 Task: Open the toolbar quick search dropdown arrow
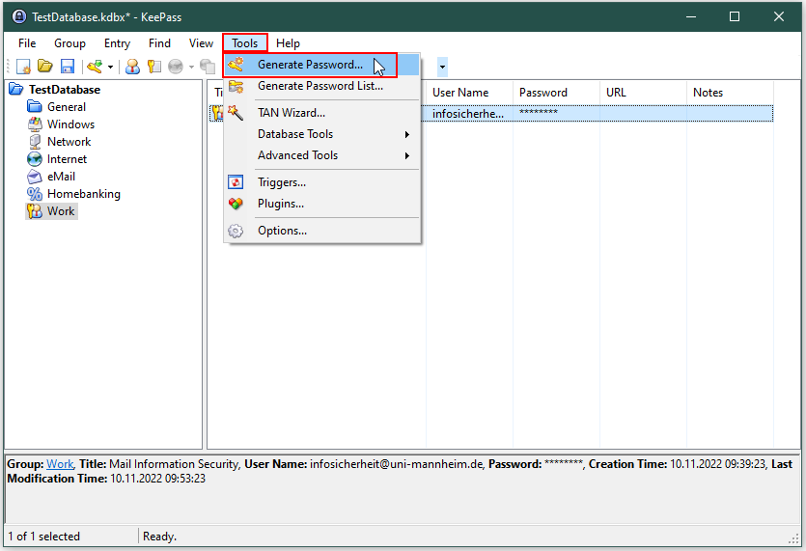tap(442, 67)
